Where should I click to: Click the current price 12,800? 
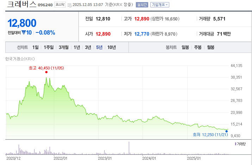(x=22, y=23)
